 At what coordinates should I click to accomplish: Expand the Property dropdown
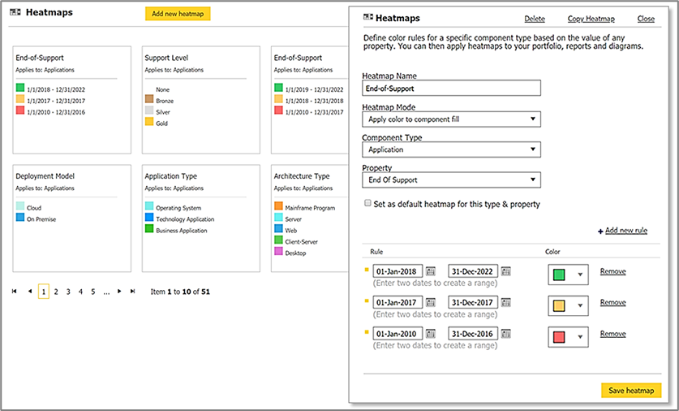(451, 180)
